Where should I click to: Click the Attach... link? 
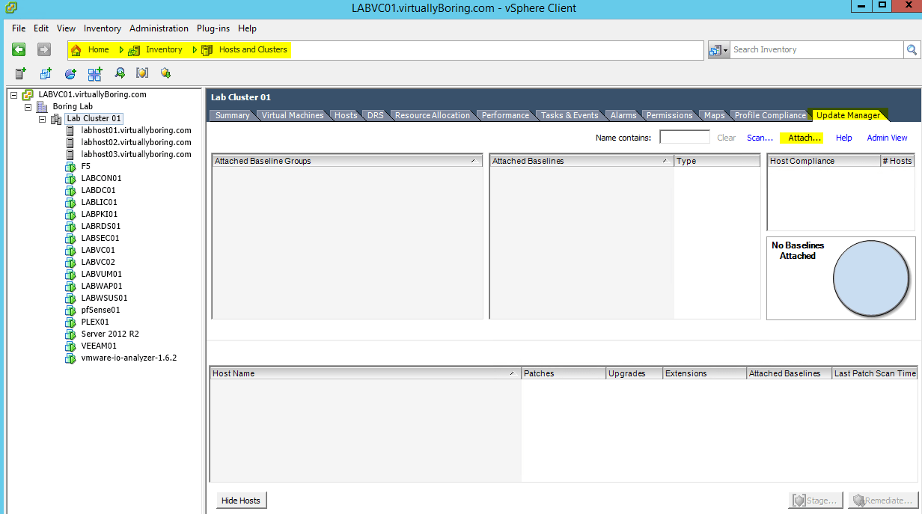tap(805, 138)
